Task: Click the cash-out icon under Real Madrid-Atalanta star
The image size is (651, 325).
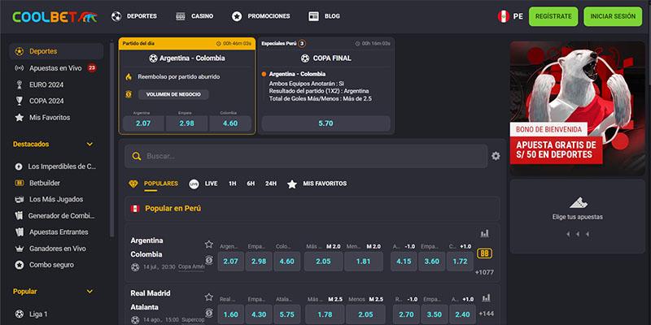Action: pyautogui.click(x=209, y=313)
